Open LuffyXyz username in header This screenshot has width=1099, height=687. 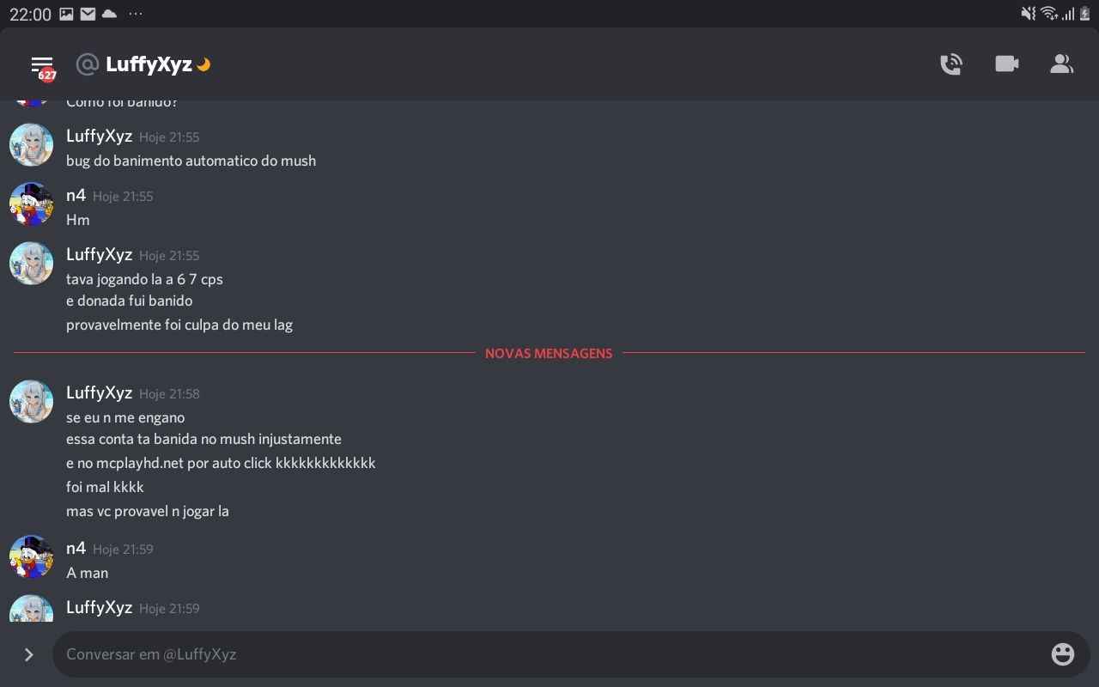coord(149,64)
